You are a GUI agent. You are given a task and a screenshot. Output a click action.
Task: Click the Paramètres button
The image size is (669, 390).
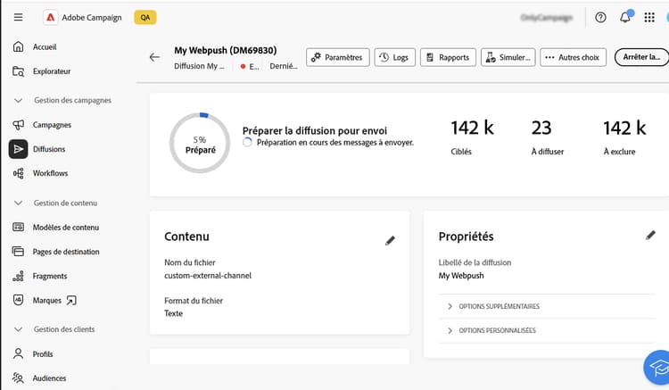(x=337, y=57)
